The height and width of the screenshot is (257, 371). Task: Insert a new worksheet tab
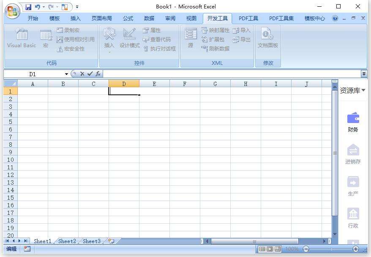111,241
